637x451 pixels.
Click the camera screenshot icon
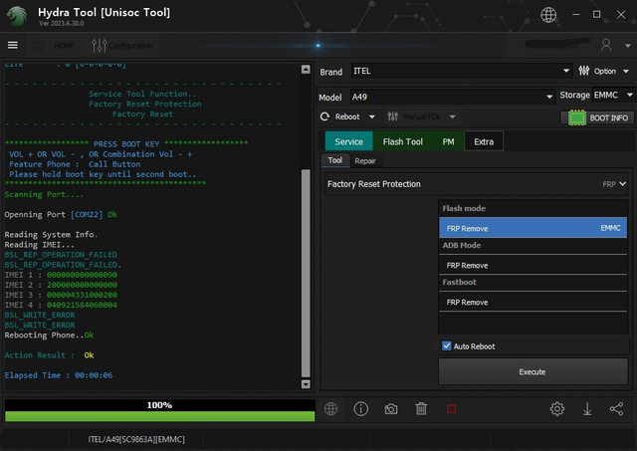coord(391,409)
